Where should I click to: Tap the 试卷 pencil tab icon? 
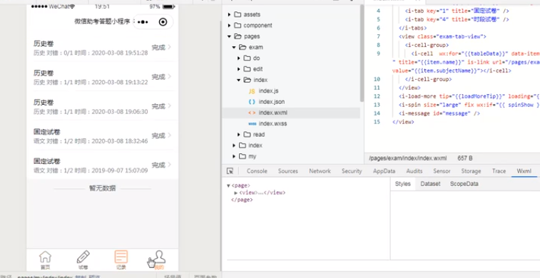pos(83,257)
